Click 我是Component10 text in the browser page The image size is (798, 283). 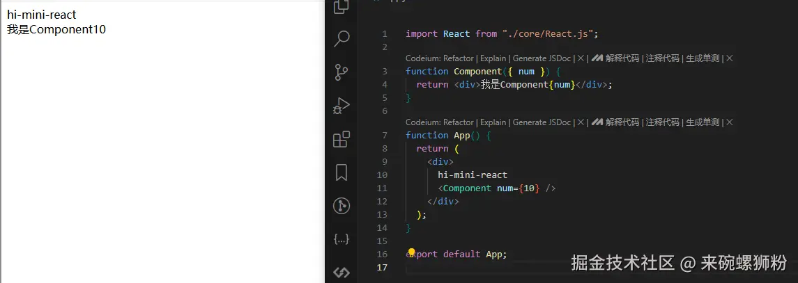56,29
